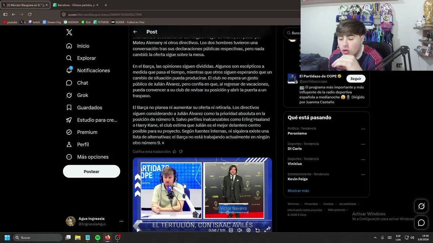Close the Mercato Blaugrana tab
Screen dimensions: 433x243
click(x=47, y=5)
